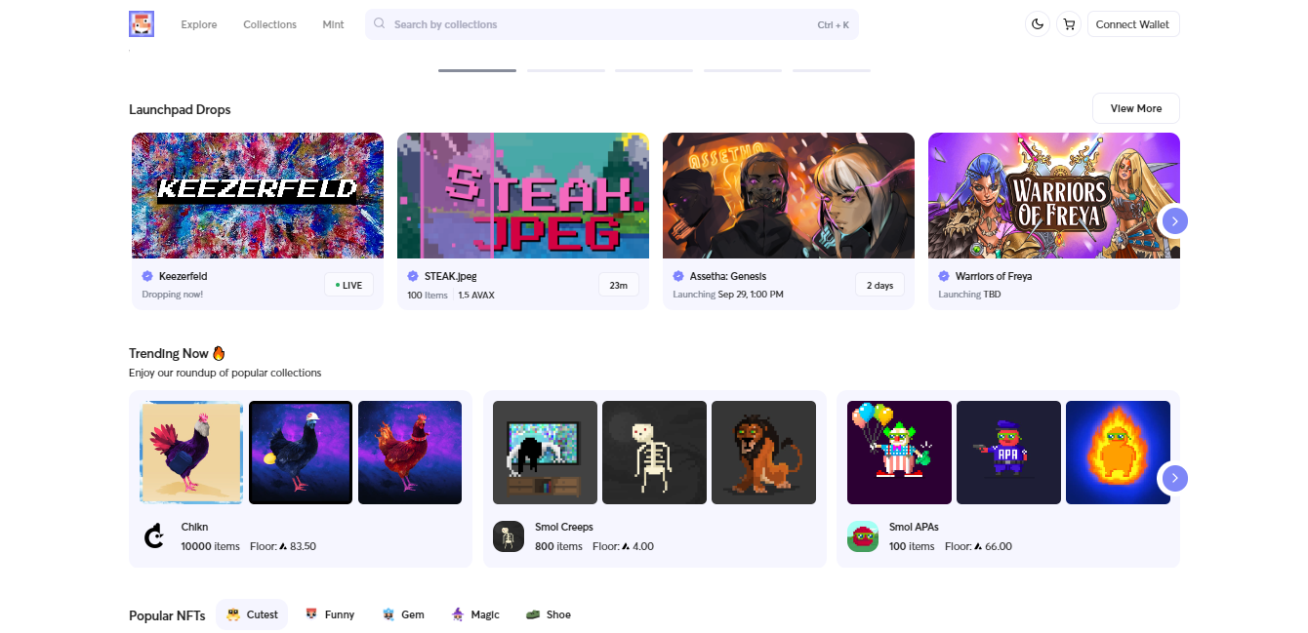This screenshot has height=633, width=1308.
Task: Click AVAX symbol beside Smol Creeps floor
Action: pyautogui.click(x=626, y=546)
